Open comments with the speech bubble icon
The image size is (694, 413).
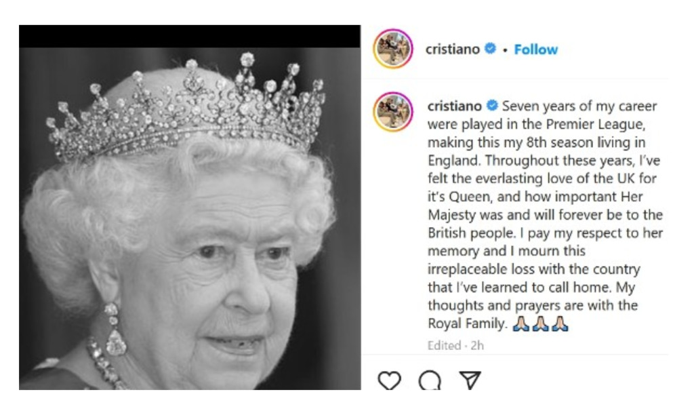(430, 380)
